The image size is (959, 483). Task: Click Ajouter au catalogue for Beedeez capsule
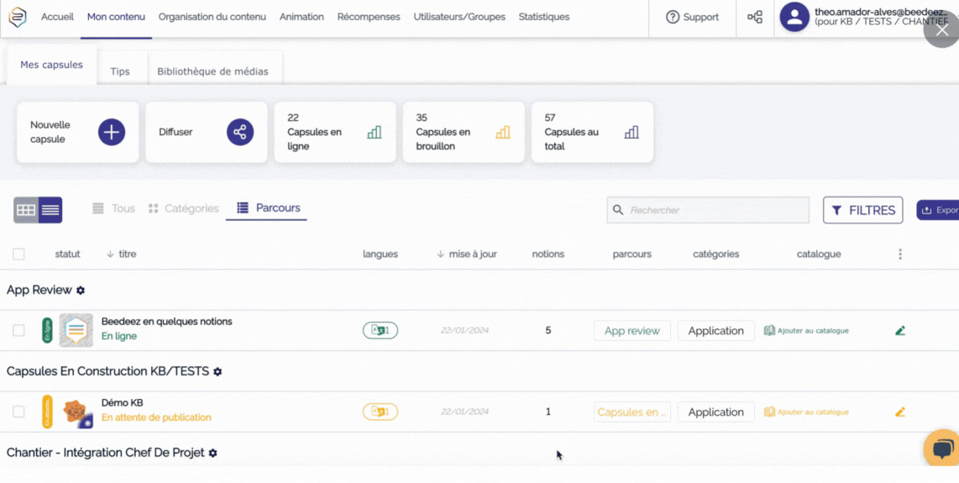pyautogui.click(x=806, y=331)
